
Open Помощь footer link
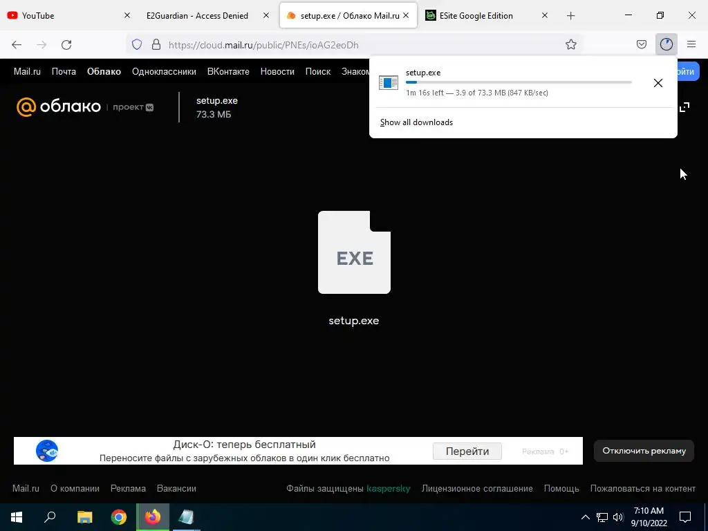[561, 489]
